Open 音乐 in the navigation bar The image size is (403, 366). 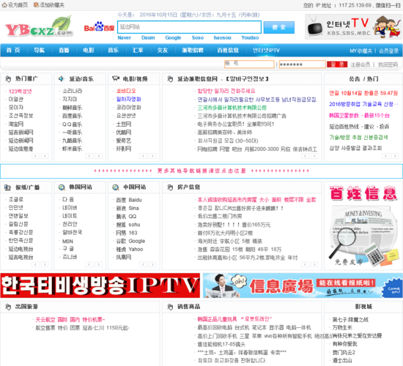coord(114,51)
